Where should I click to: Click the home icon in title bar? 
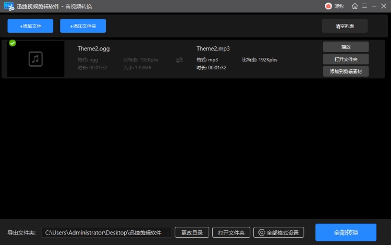click(x=355, y=6)
